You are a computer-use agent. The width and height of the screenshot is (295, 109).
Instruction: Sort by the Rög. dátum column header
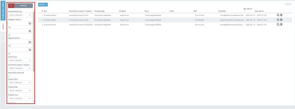(259, 11)
